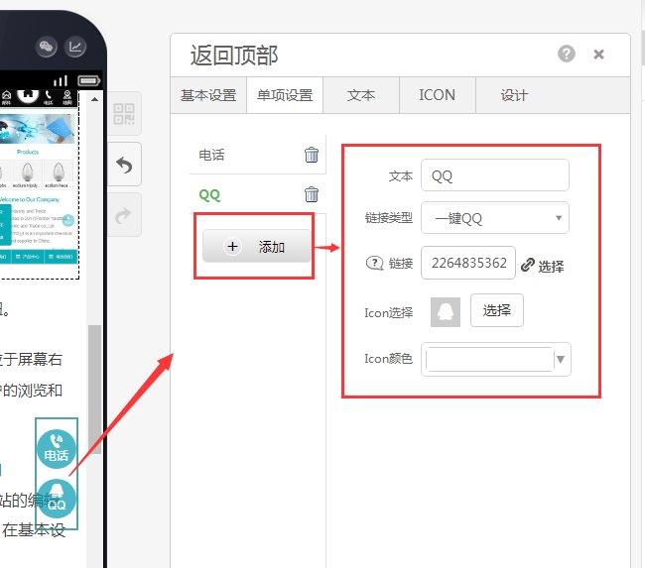The image size is (645, 568).
Task: Click the QR code icon beside phone preview
Action: click(124, 114)
